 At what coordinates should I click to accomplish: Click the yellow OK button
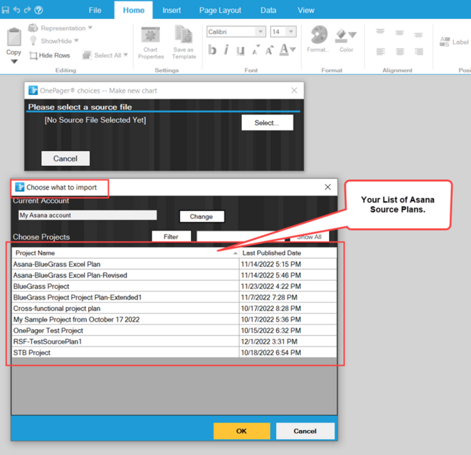tap(241, 431)
